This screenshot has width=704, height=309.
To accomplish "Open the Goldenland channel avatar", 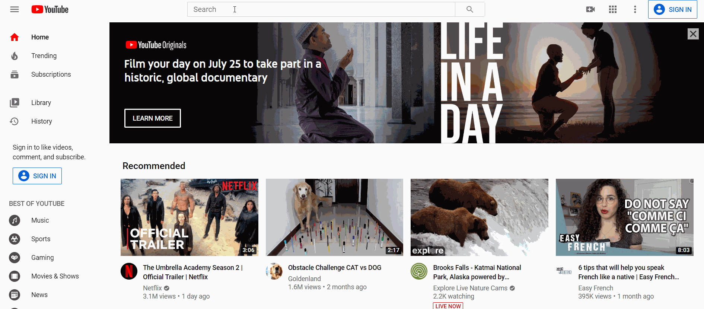I will [274, 271].
